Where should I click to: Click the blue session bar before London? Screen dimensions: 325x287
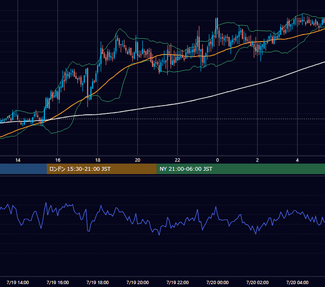(x=23, y=169)
